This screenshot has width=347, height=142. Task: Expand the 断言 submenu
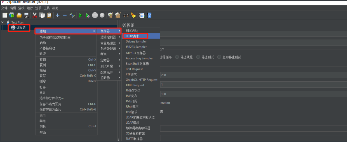110,54
